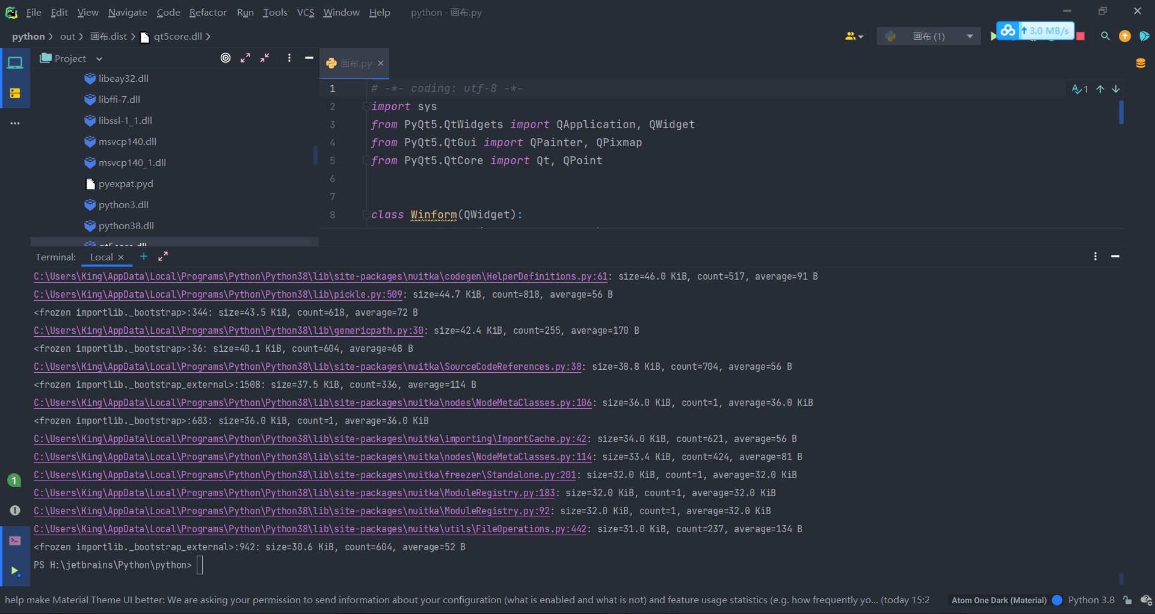Toggle the Project tool window sidebar icon
The height and width of the screenshot is (614, 1155).
click(15, 63)
